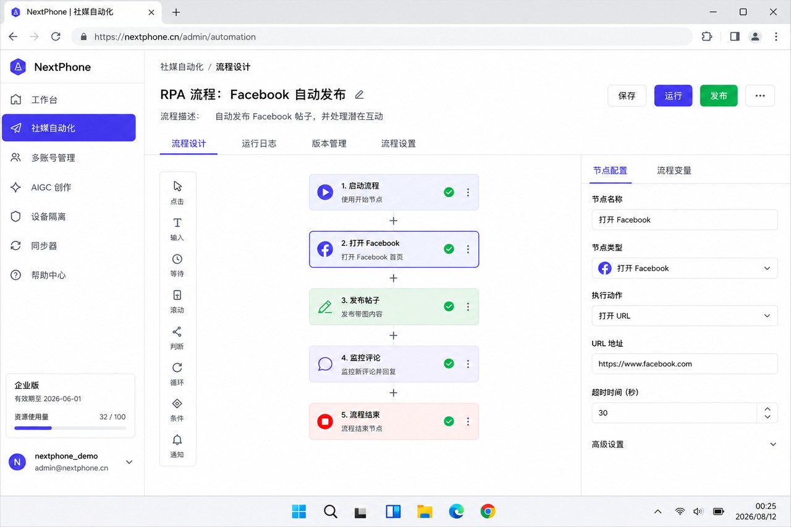Switch to the 节点配置 tab
The height and width of the screenshot is (527, 791).
tap(610, 171)
